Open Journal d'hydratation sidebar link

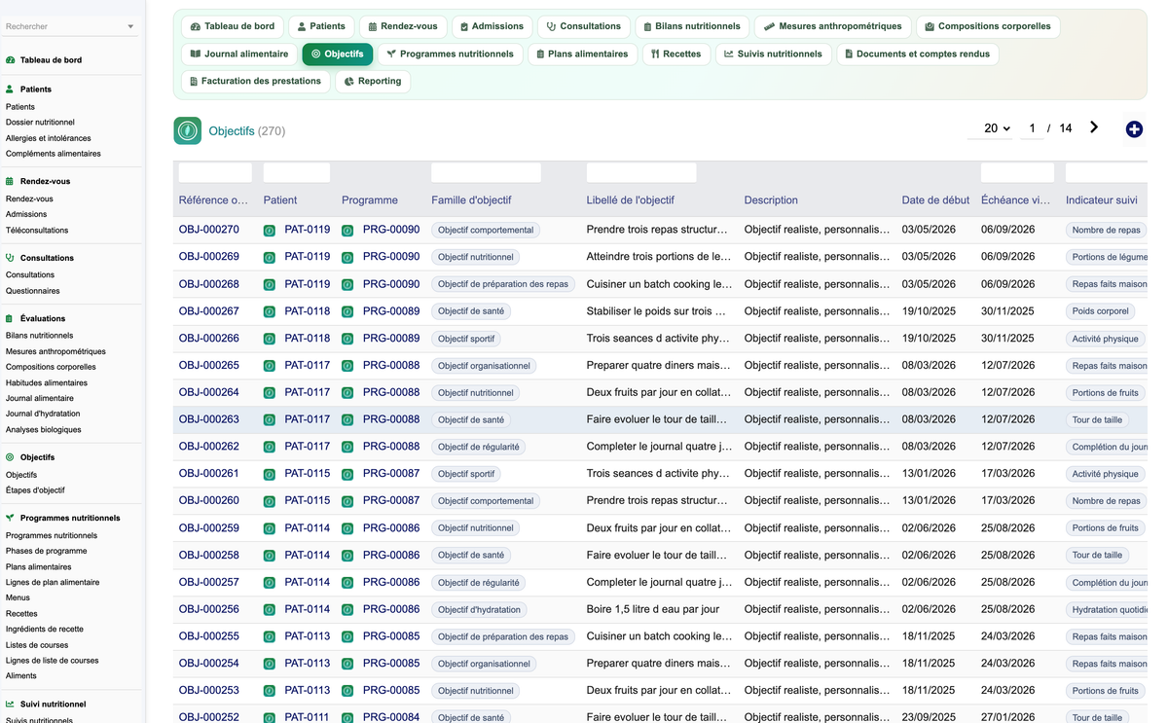click(x=43, y=414)
